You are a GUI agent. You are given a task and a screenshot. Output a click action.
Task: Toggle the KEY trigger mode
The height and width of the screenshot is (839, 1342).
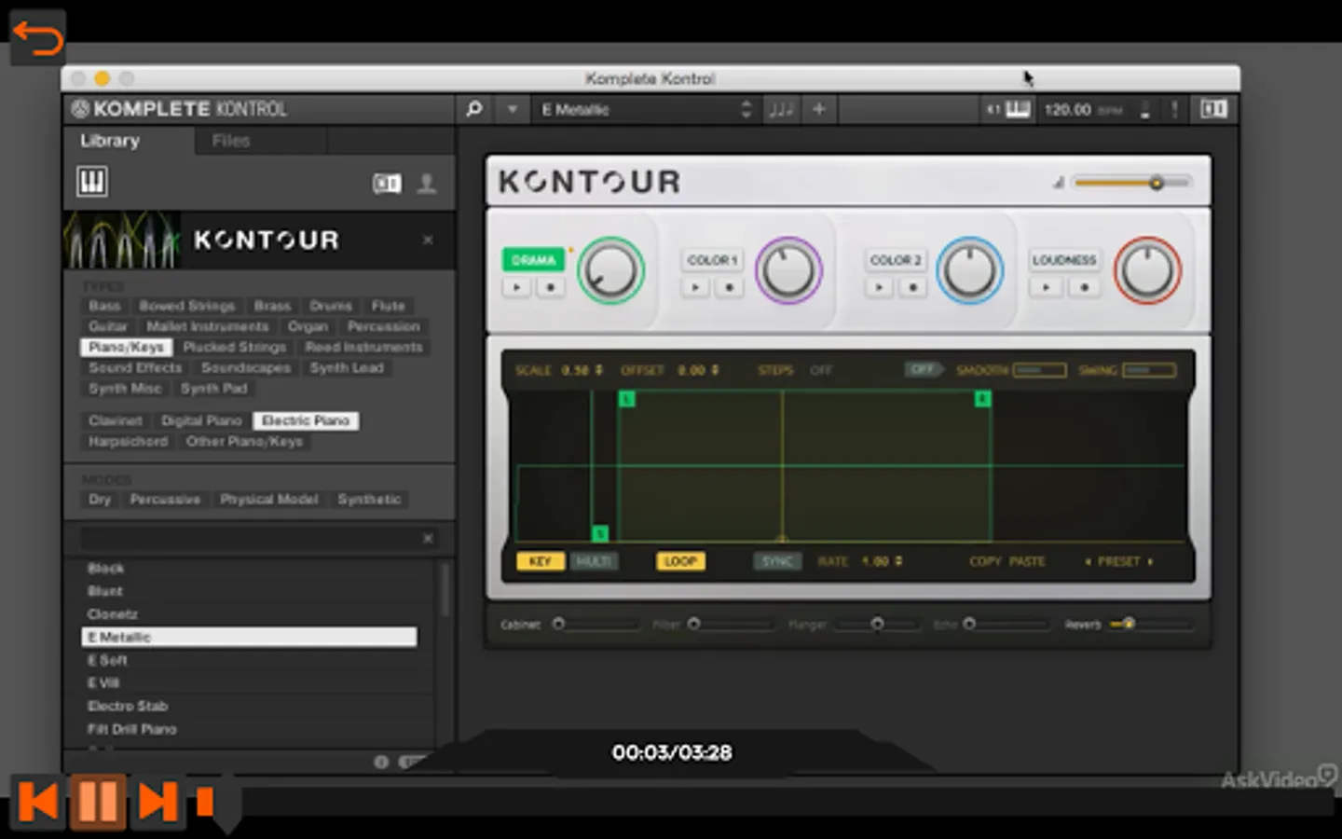pos(541,561)
